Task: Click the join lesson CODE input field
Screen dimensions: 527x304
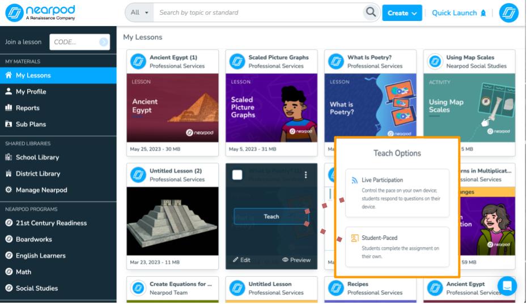Action: pos(80,42)
